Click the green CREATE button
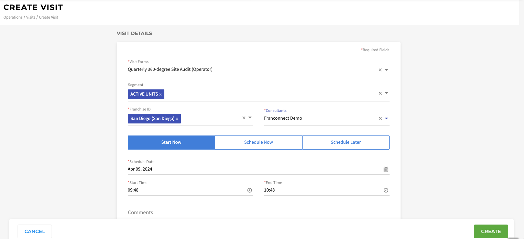Image resolution: width=524 pixels, height=239 pixels. [491, 231]
